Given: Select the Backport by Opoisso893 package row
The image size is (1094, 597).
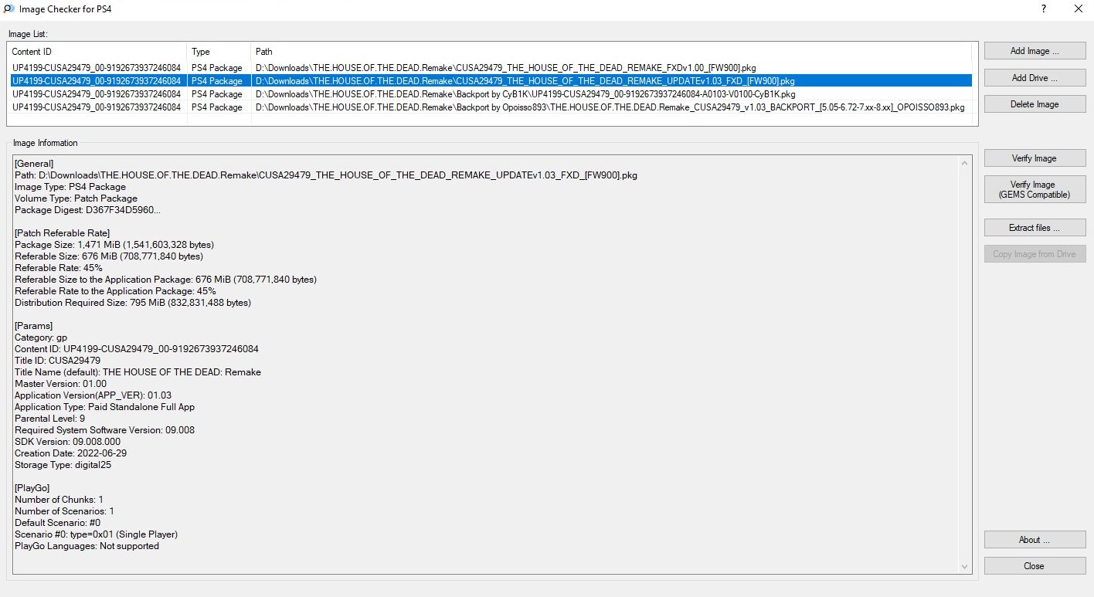Looking at the screenshot, I should click(x=489, y=107).
